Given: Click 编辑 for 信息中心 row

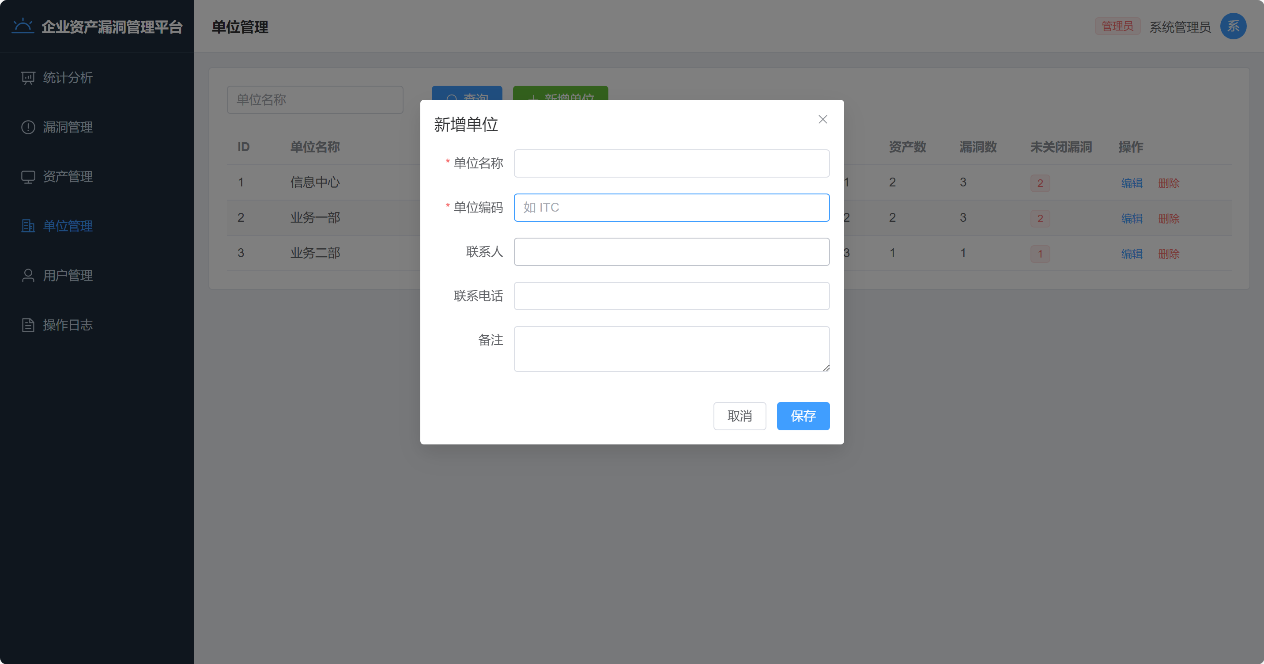Looking at the screenshot, I should click(x=1132, y=183).
